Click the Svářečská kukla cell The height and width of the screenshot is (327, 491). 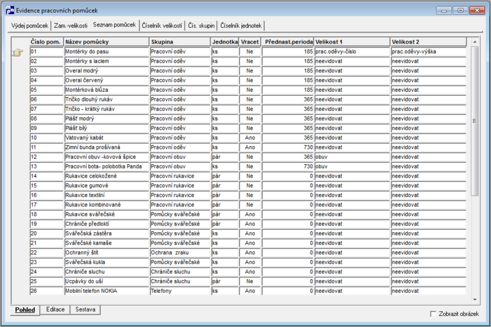(x=106, y=262)
